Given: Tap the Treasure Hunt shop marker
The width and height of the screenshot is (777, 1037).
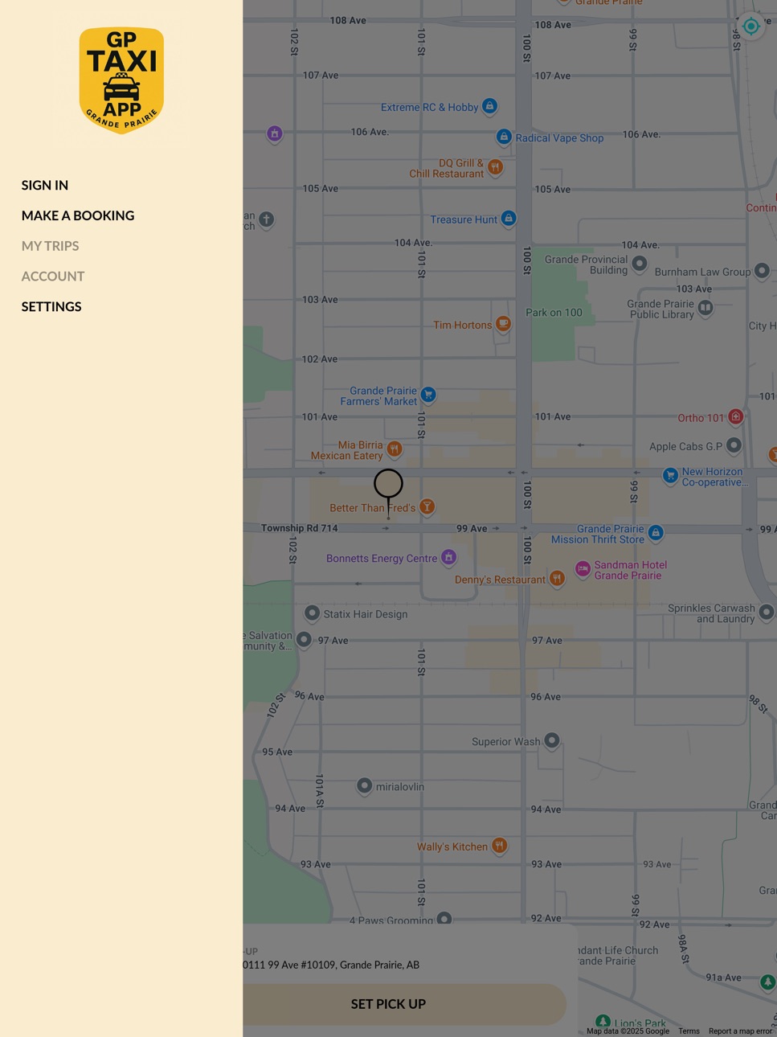Looking at the screenshot, I should tap(509, 218).
